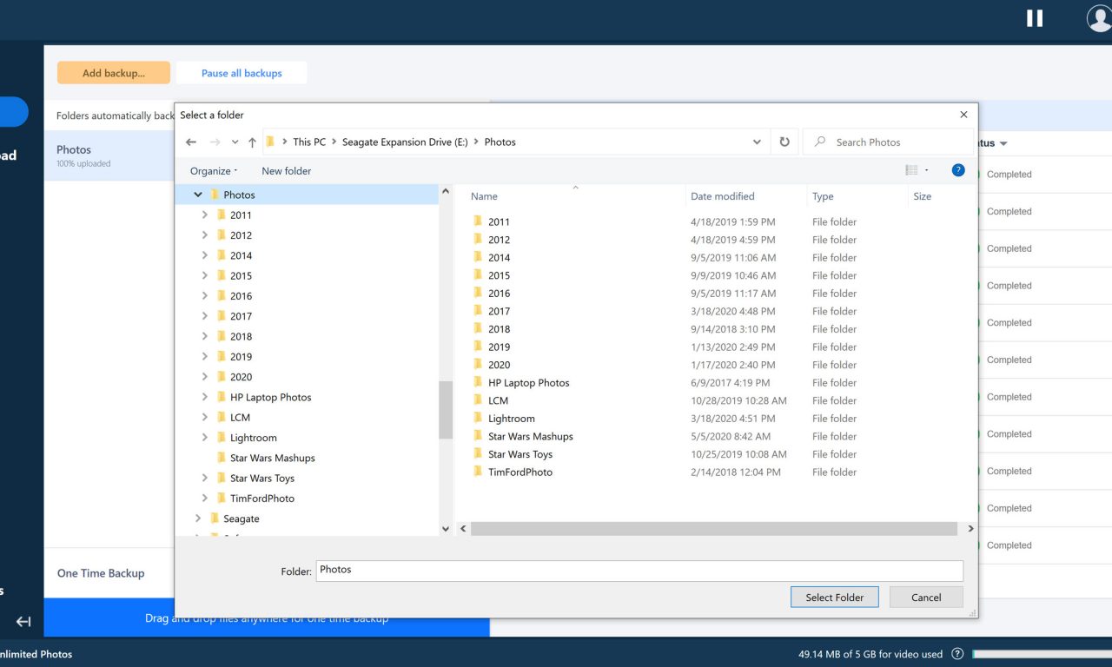The image size is (1112, 667).
Task: Collapse the sidebar with arrow icon
Action: 23,621
